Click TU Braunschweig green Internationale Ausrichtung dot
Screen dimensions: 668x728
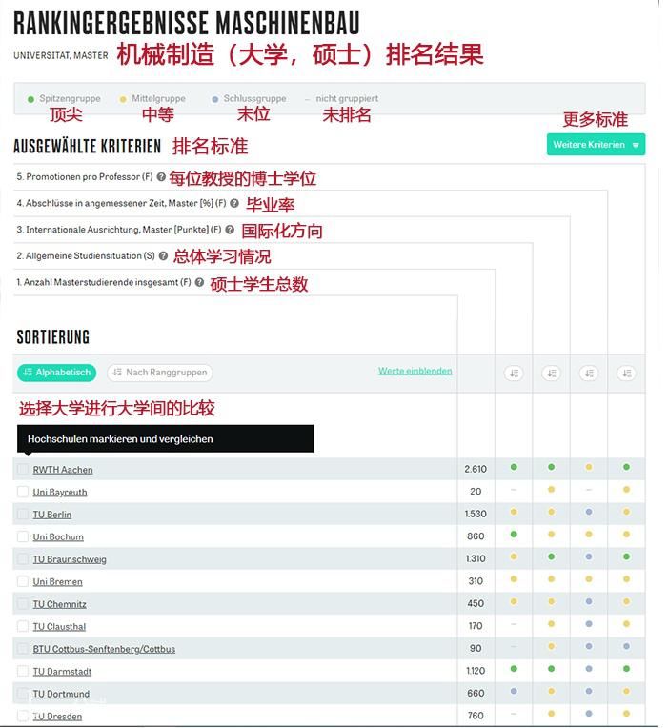click(552, 556)
